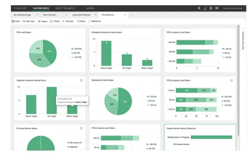
Task: Click the Development Item Status chart title
Action: point(102,80)
